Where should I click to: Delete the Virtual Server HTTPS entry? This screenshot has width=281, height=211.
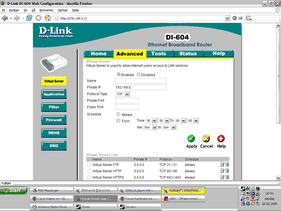[227, 177]
